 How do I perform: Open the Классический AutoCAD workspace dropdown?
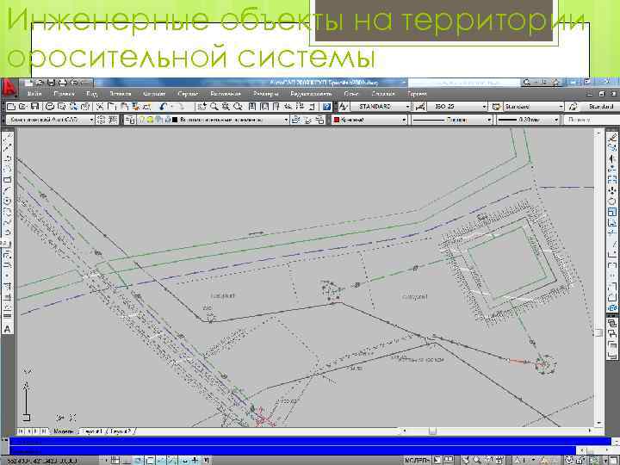[51, 120]
